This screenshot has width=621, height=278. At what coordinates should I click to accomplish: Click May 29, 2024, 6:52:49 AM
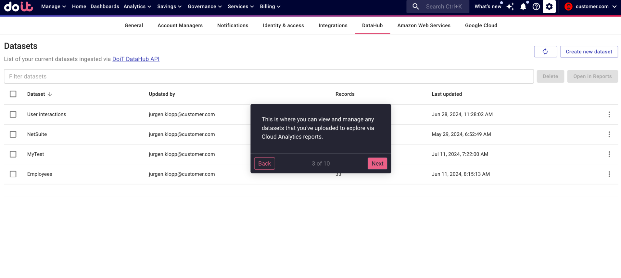[x=461, y=134]
